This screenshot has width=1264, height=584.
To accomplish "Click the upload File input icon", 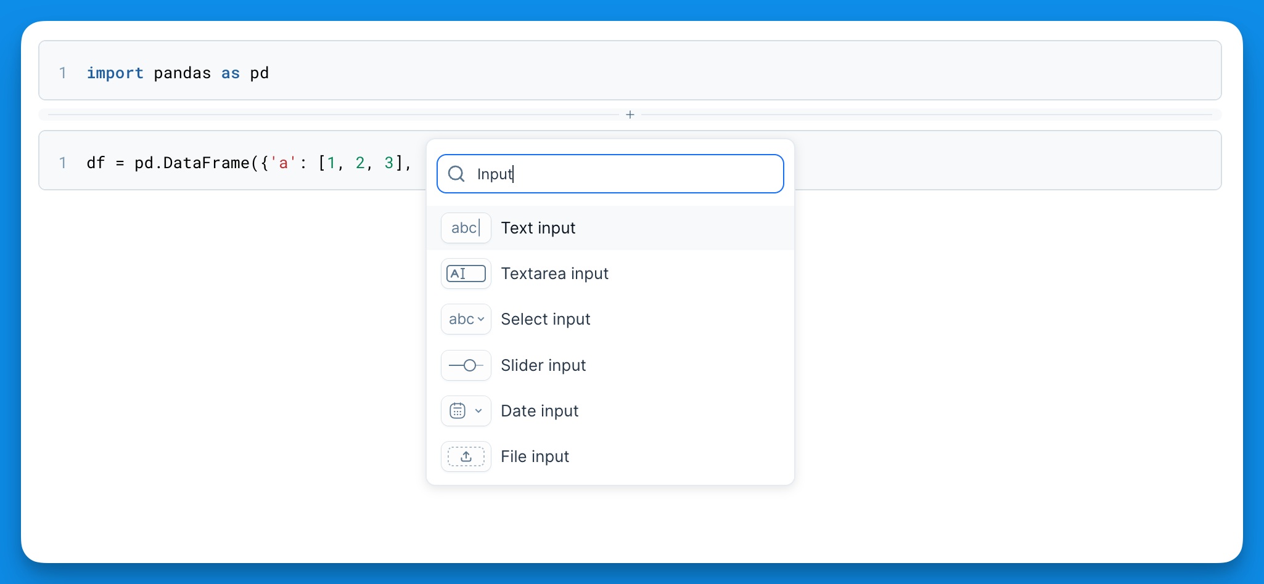I will 466,456.
